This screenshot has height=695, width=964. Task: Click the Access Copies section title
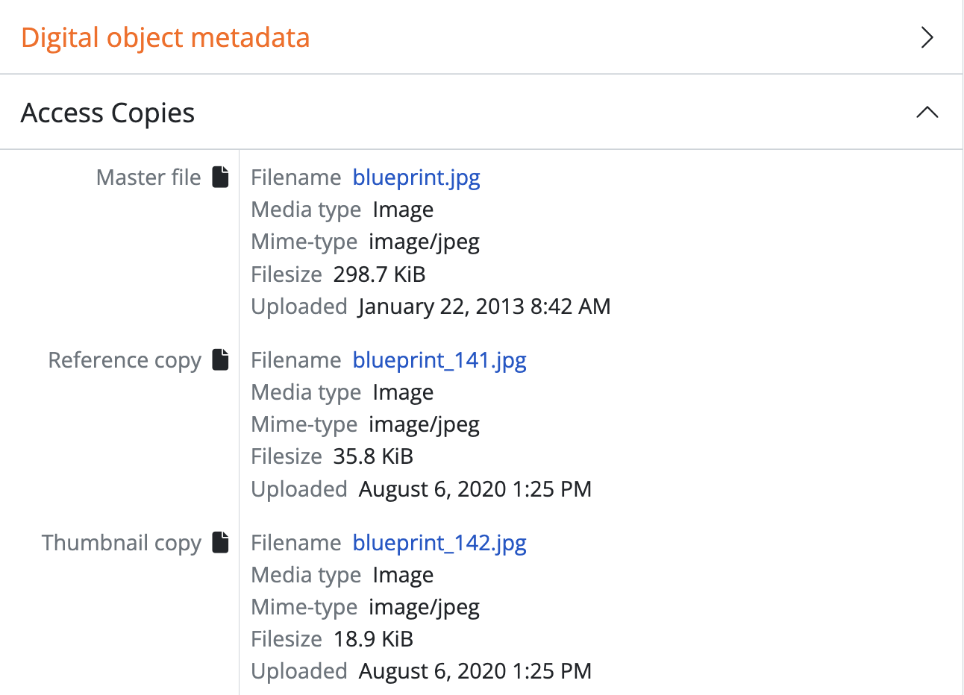pos(107,113)
